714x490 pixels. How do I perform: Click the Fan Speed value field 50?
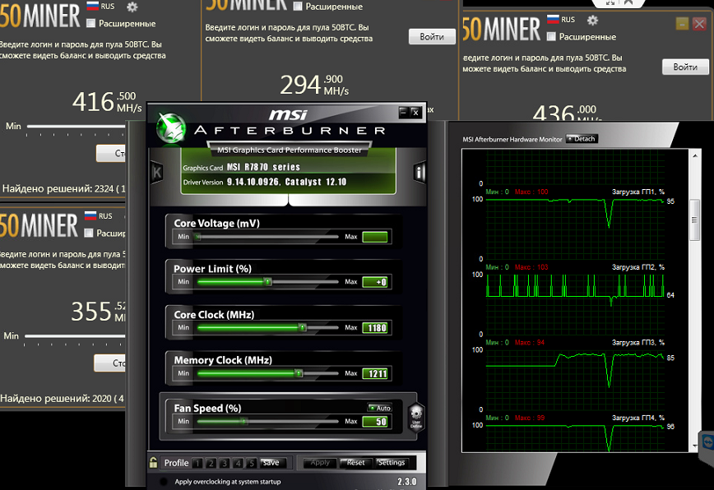pos(375,421)
